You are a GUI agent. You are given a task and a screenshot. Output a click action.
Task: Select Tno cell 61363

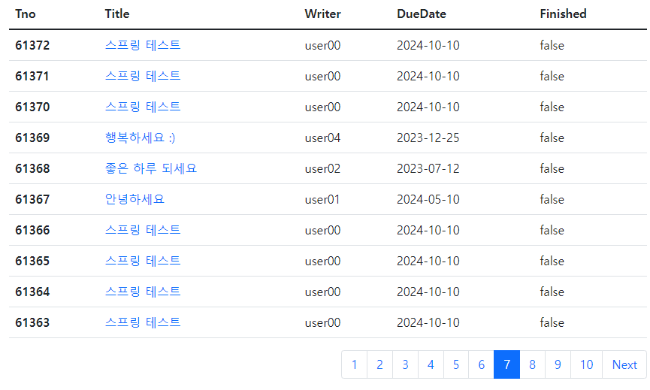coord(32,322)
